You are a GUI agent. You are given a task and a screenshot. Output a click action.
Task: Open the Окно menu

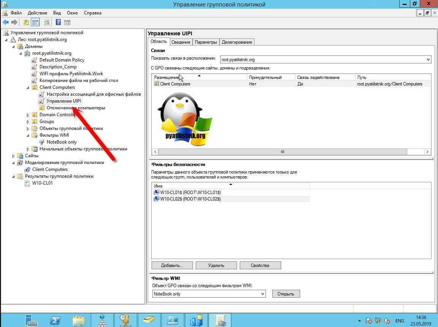point(72,13)
